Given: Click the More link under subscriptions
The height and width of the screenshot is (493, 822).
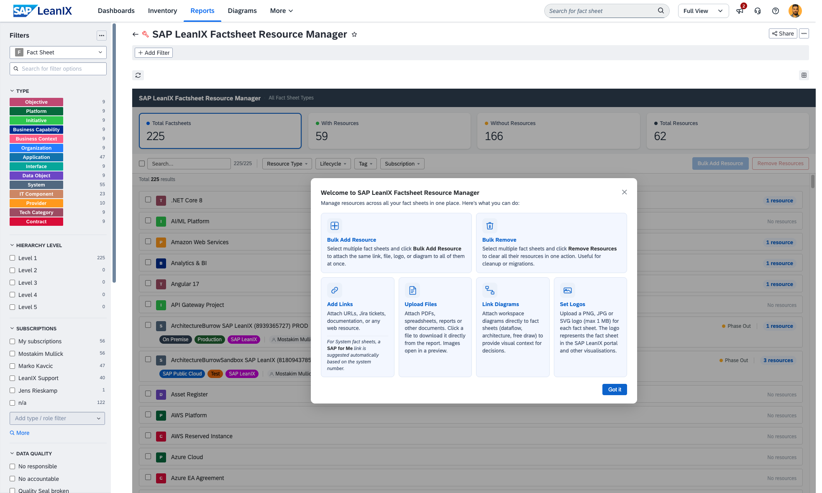Looking at the screenshot, I should point(20,433).
